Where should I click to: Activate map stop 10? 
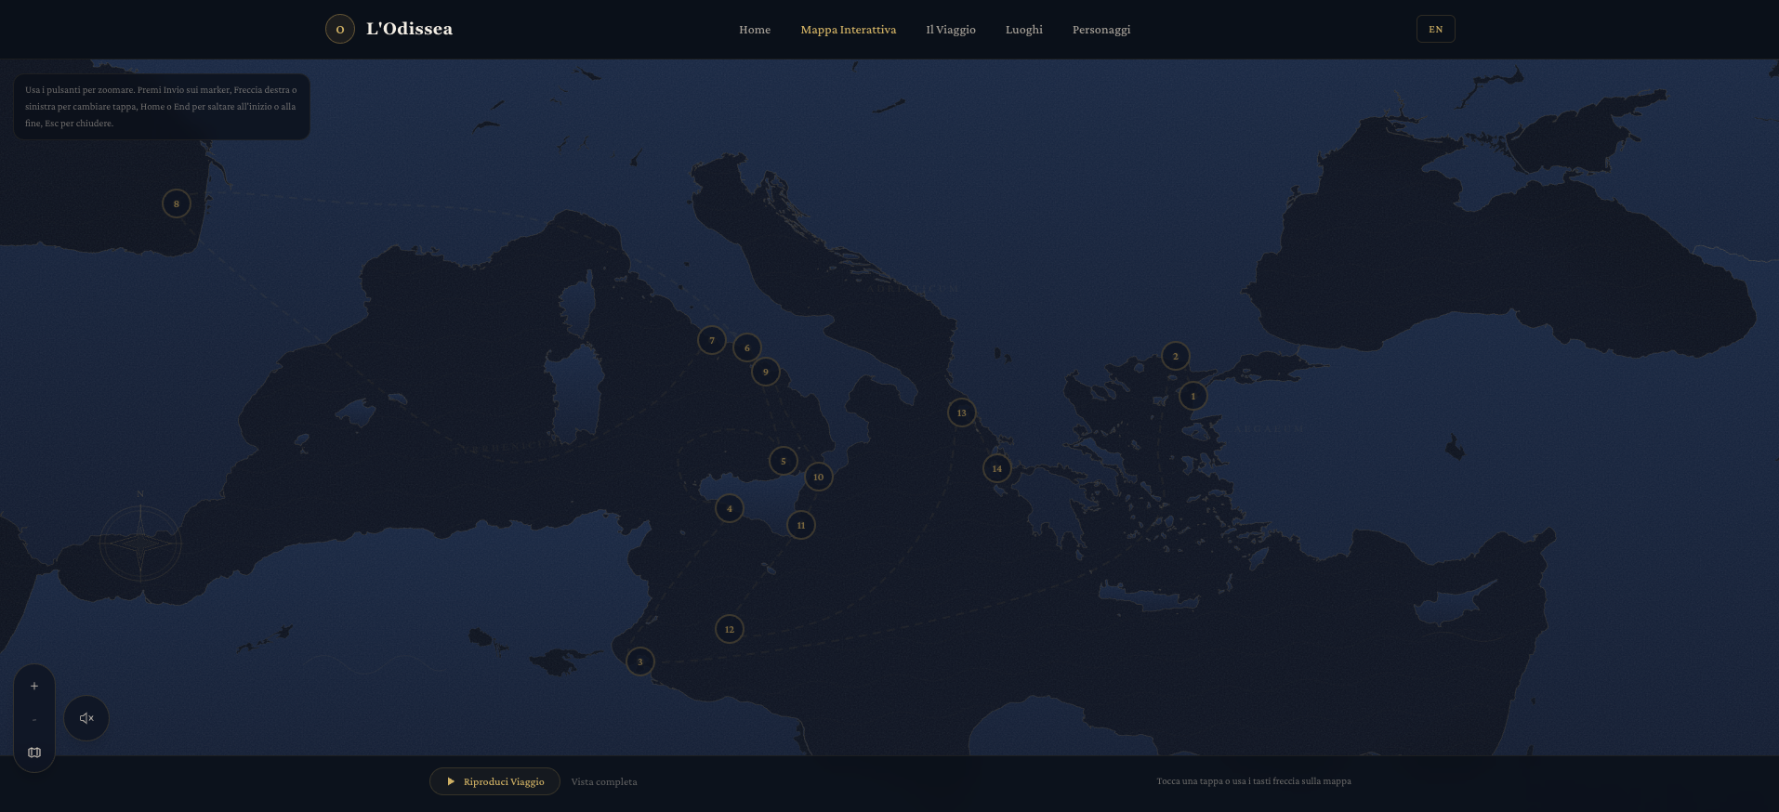pos(818,477)
